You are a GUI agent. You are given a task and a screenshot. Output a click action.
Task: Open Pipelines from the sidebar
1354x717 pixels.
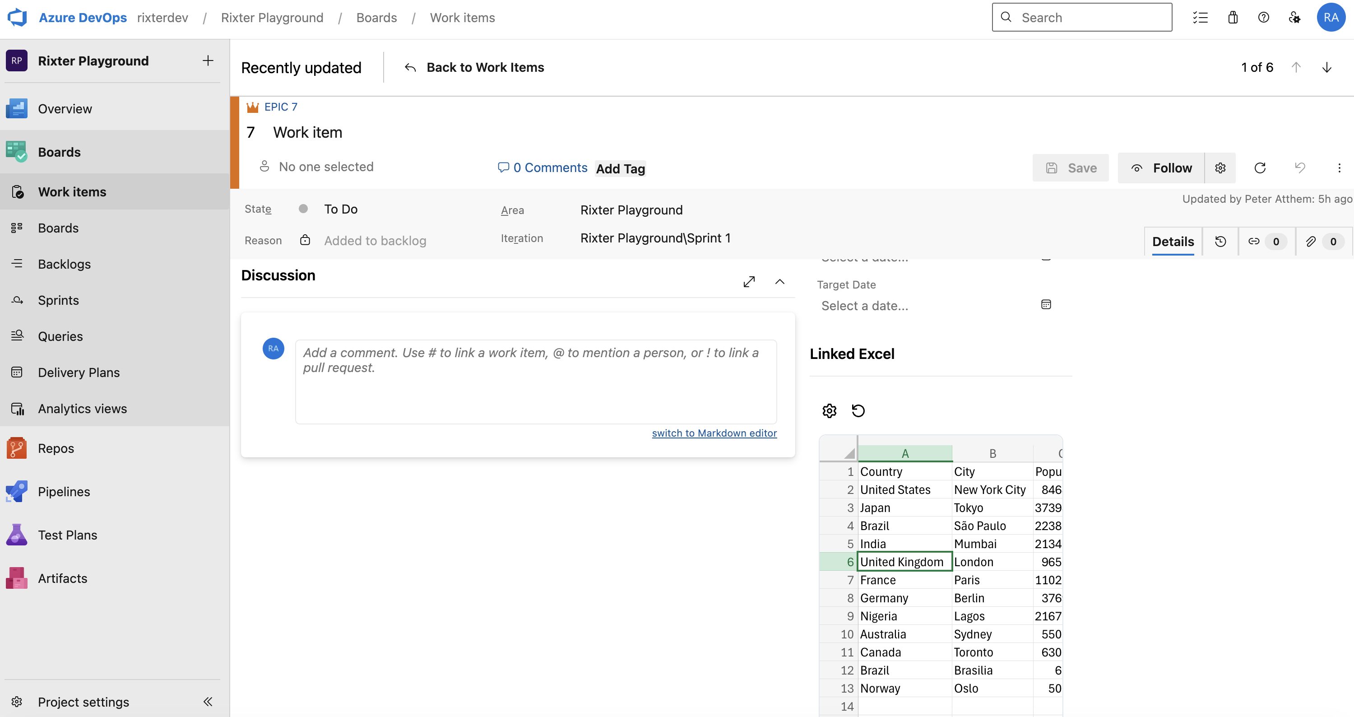(64, 492)
